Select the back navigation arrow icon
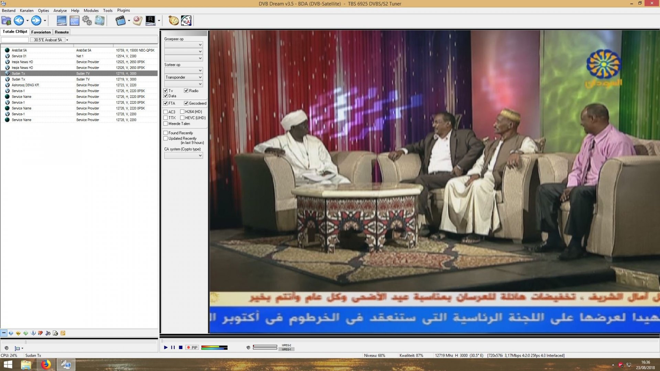This screenshot has height=371, width=660. tap(19, 21)
